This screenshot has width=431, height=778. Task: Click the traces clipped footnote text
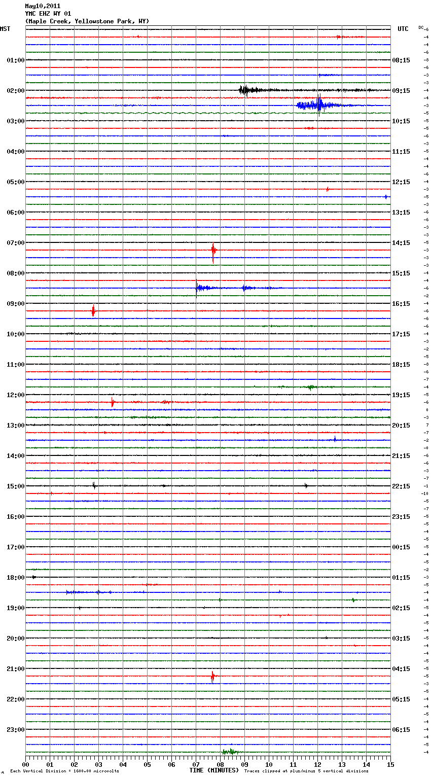pos(306,771)
